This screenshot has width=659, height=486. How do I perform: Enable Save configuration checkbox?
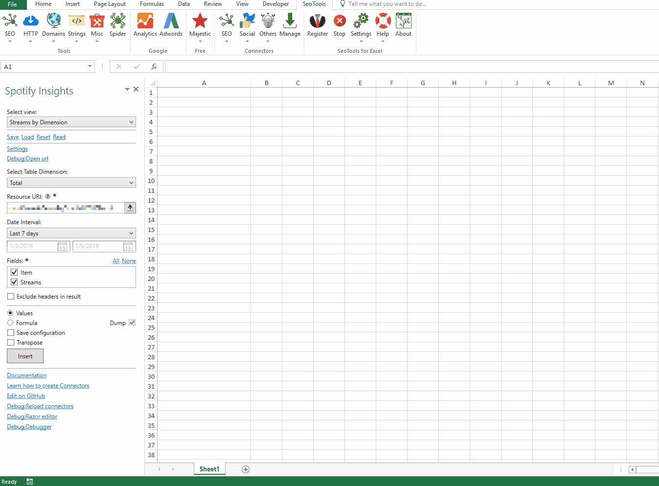pos(11,333)
